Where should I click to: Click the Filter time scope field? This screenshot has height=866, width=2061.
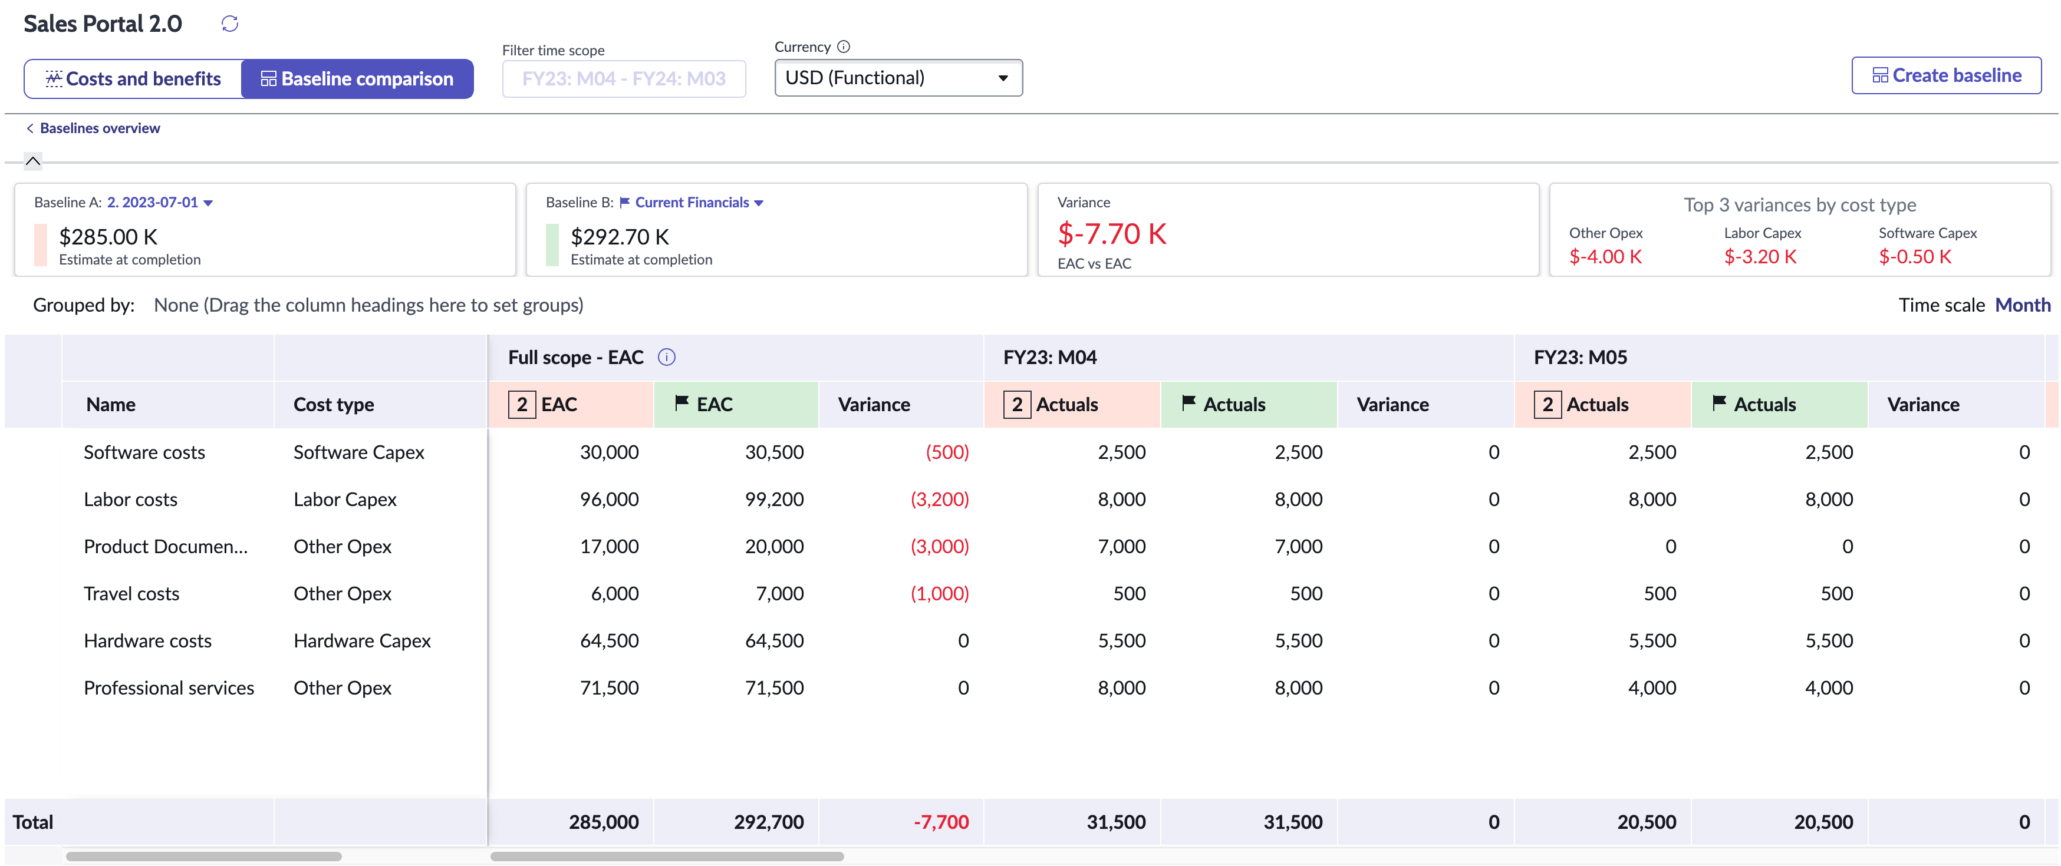click(624, 78)
